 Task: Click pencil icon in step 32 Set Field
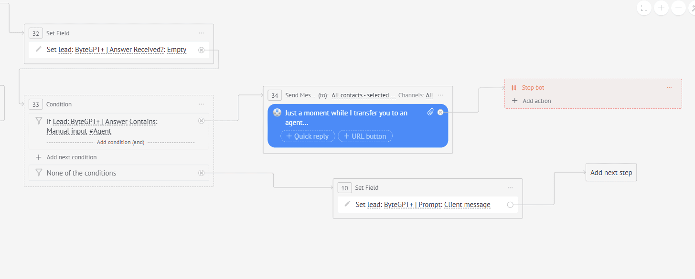39,49
